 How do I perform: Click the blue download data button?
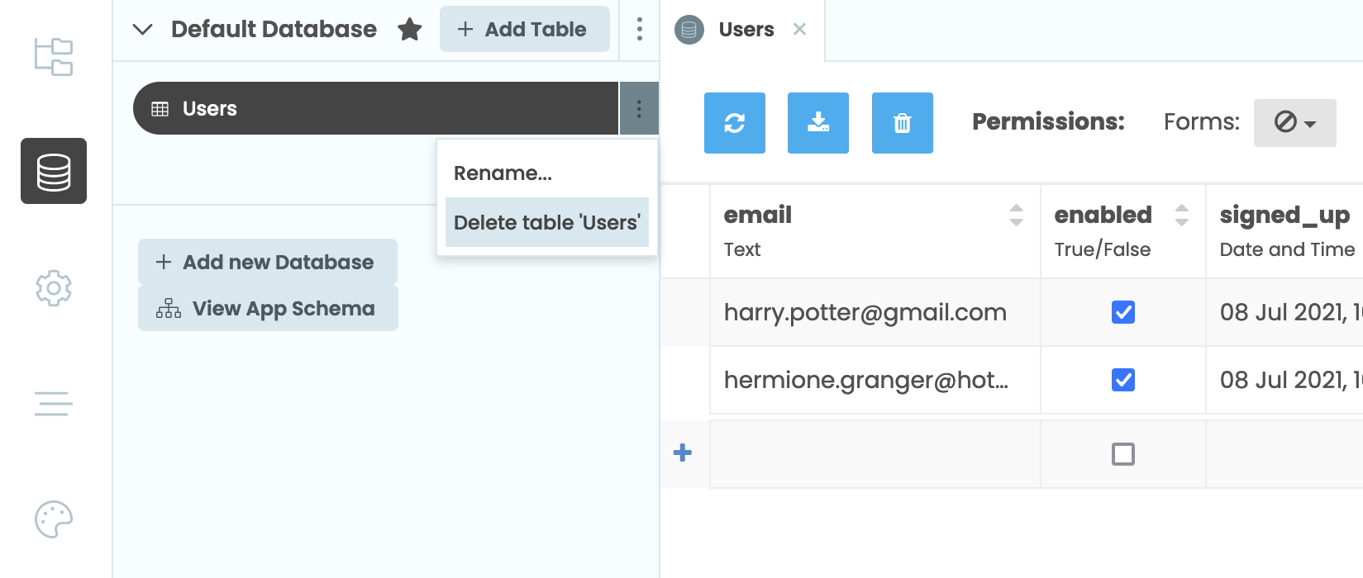pos(817,123)
